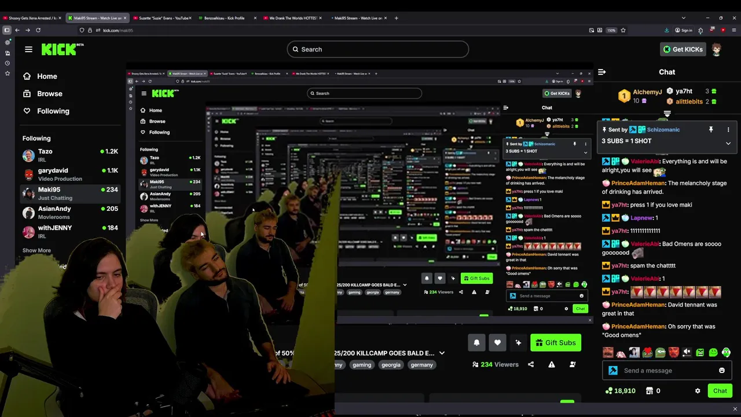The image size is (741, 417).
Task: Select the Pepe with heart emote
Action: (x=647, y=352)
